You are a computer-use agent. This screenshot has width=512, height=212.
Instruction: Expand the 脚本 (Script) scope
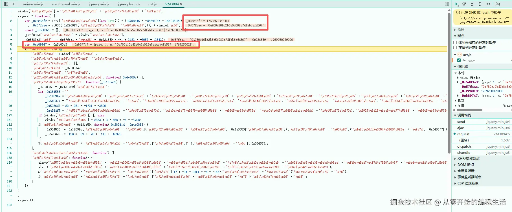[x=456, y=100]
